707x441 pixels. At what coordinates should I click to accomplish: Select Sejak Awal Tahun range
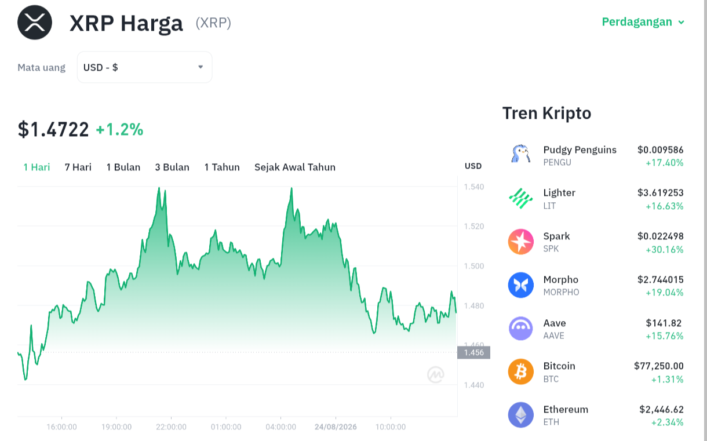(295, 167)
